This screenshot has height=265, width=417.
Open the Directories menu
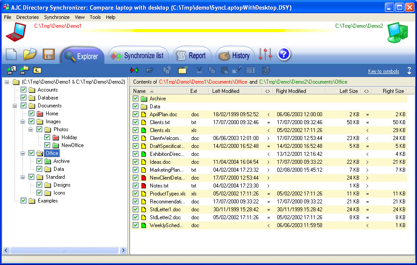pyautogui.click(x=27, y=17)
